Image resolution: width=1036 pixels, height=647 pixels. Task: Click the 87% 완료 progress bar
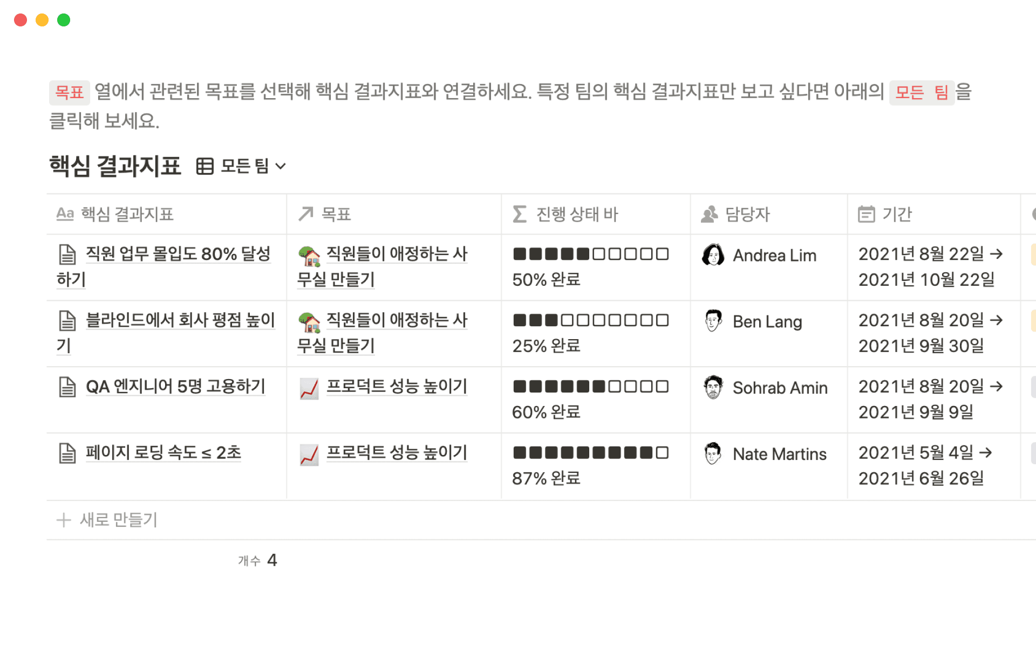591,453
